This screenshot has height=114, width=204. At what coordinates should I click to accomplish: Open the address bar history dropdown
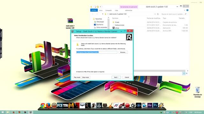click(x=155, y=14)
